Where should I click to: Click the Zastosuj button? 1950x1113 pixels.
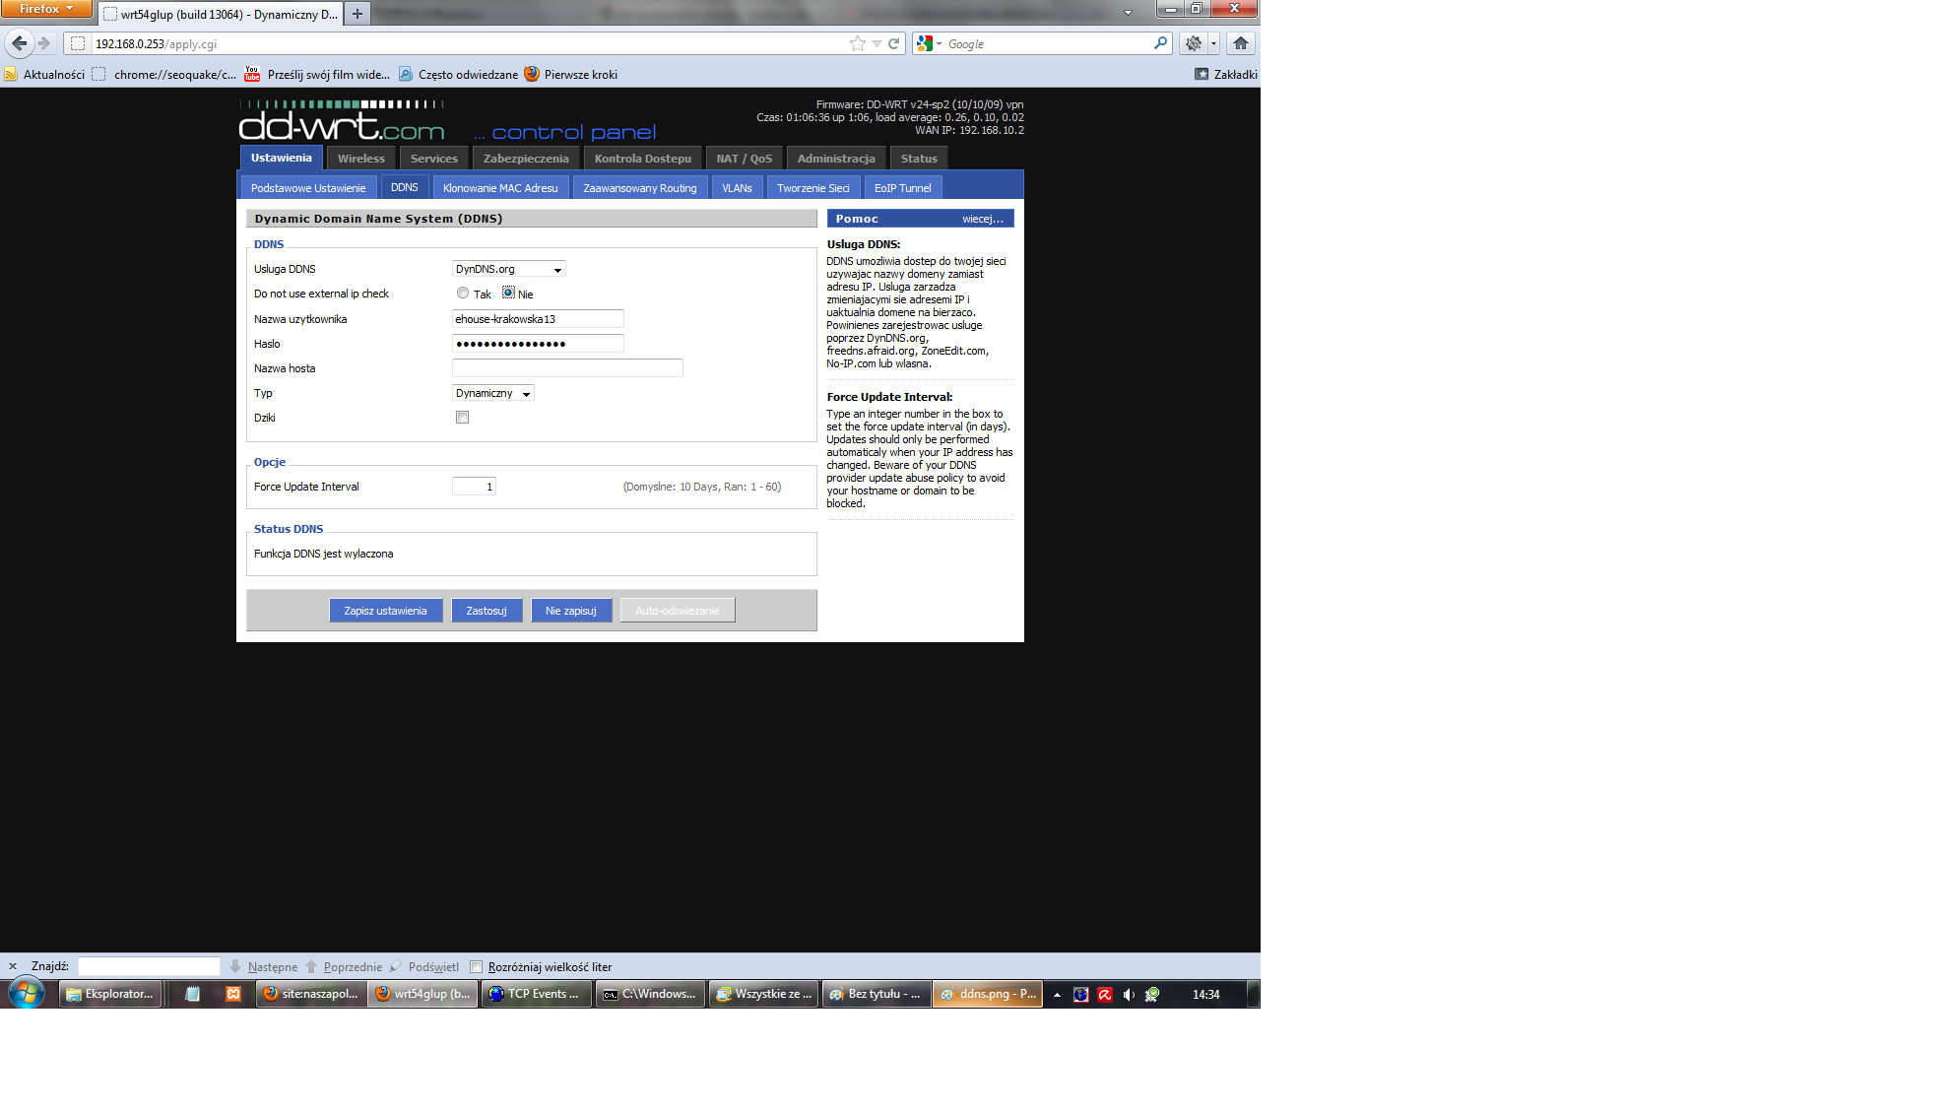(x=485, y=610)
